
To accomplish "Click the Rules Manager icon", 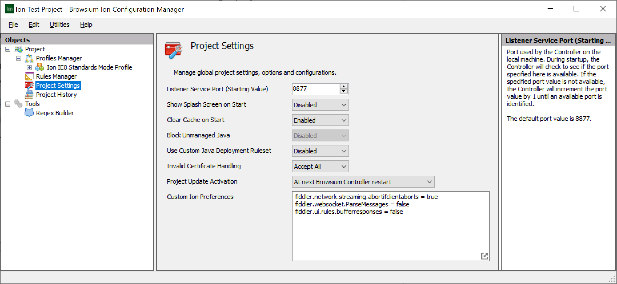I will [30, 76].
